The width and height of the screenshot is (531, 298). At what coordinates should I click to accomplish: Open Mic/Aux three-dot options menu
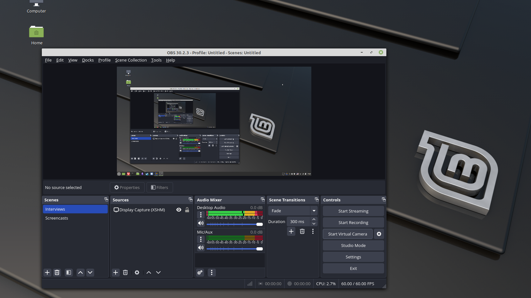pyautogui.click(x=201, y=239)
